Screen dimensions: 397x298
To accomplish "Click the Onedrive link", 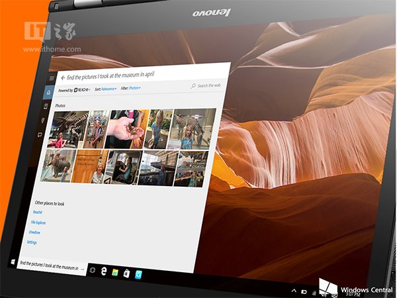I will tap(34, 232).
